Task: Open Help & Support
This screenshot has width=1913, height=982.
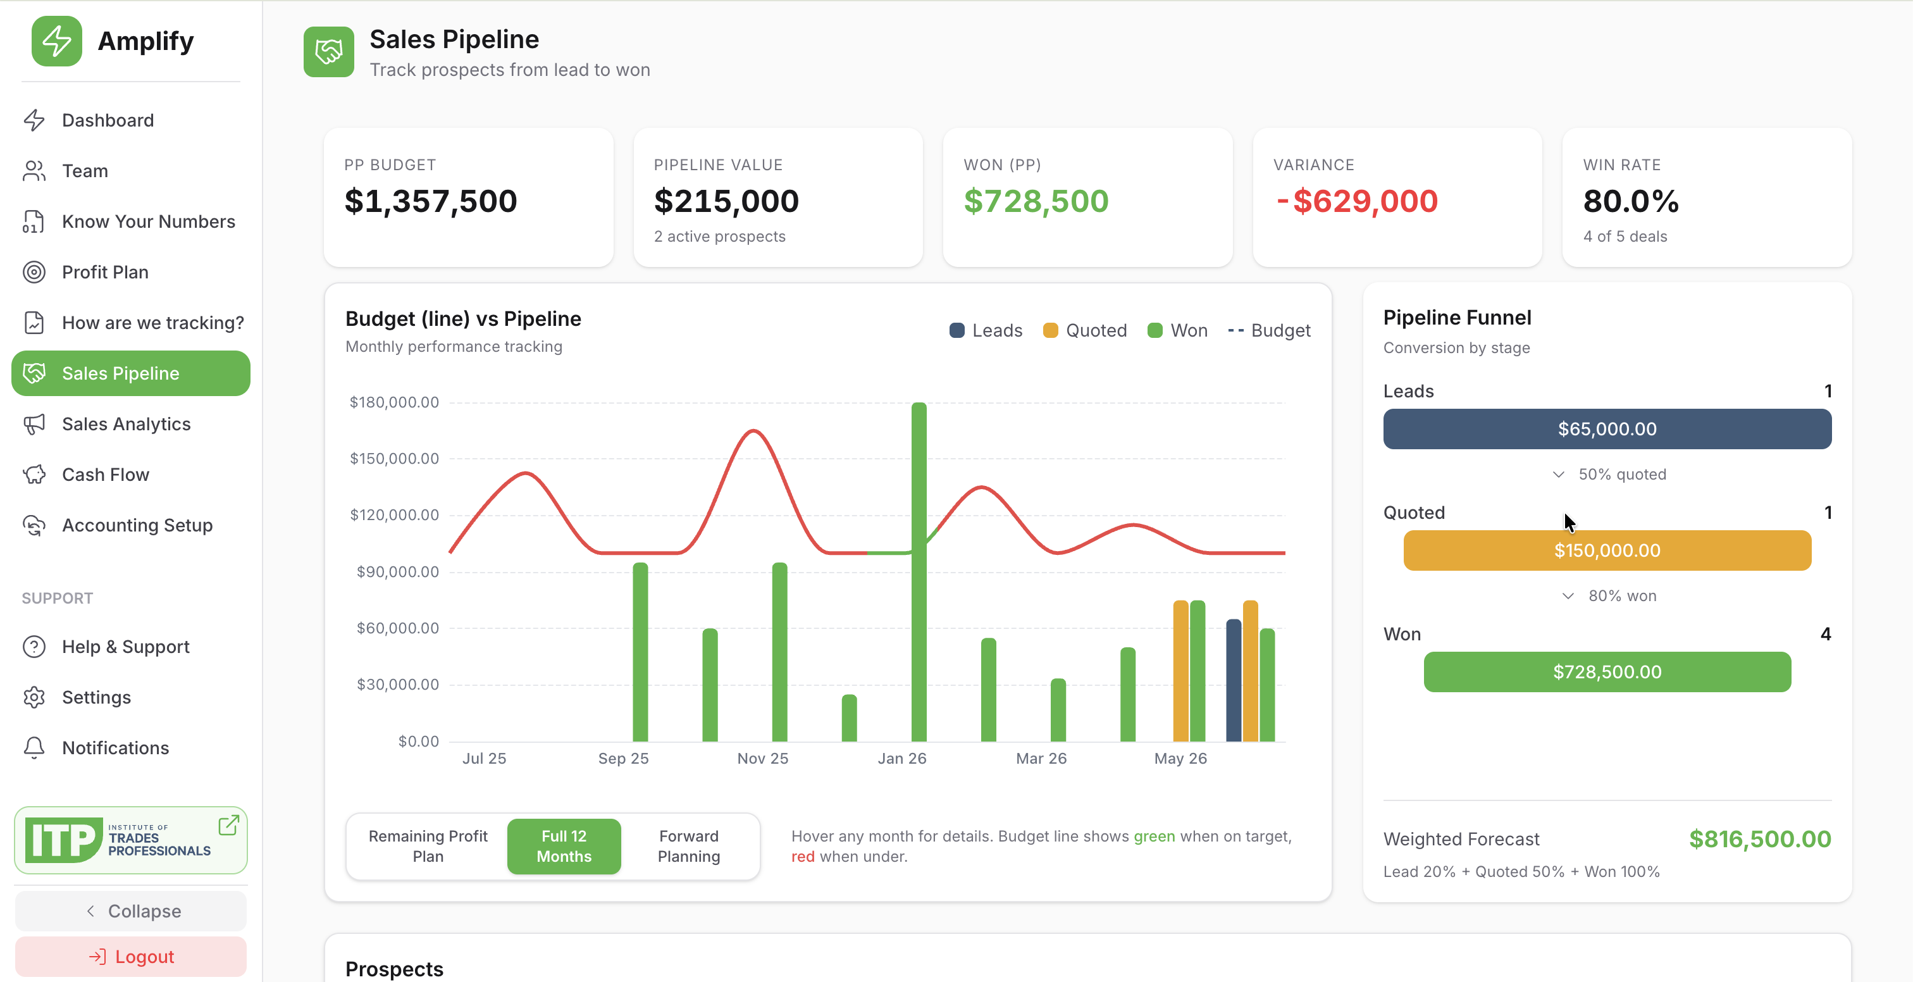Action: point(131,647)
